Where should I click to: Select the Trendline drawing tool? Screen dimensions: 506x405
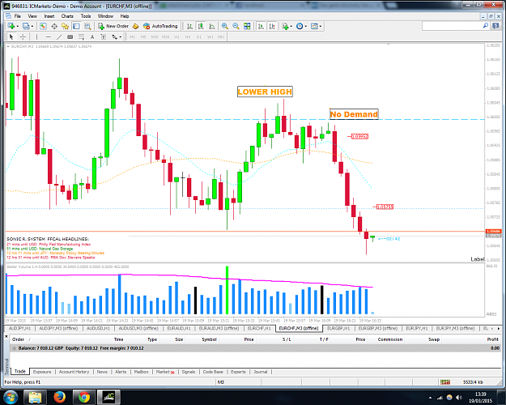[x=59, y=36]
